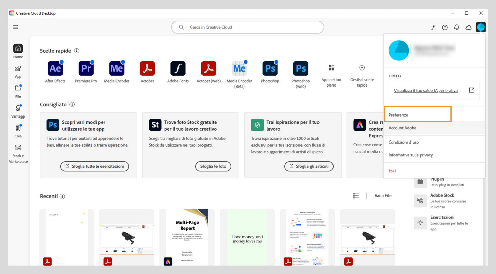
Task: Click Visualizza il tuo saldo IA generativa
Action: point(425,90)
